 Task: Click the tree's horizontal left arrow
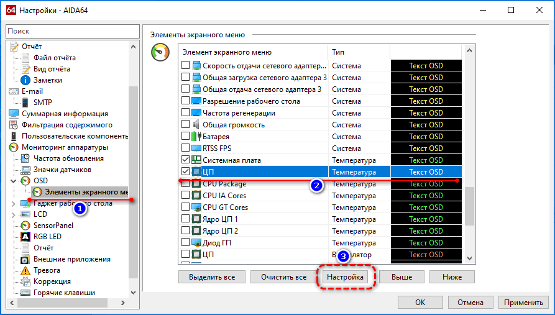coord(12,303)
